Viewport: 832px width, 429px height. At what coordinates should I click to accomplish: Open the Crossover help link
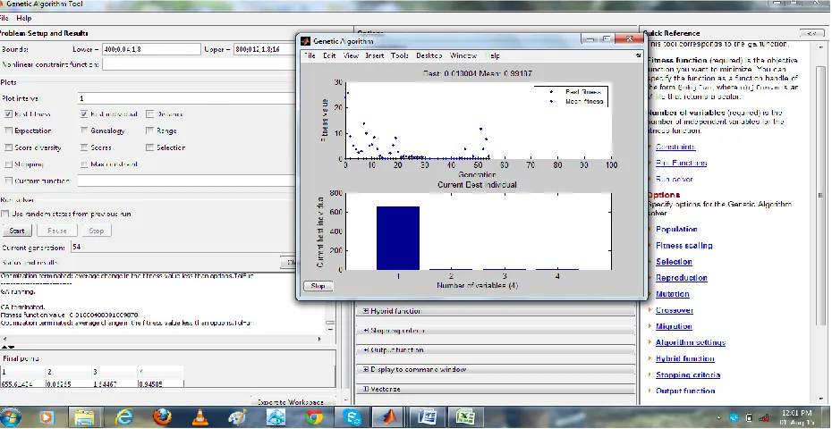click(x=675, y=310)
